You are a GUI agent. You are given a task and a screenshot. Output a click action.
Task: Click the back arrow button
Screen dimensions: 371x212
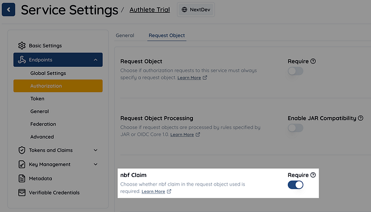9,10
